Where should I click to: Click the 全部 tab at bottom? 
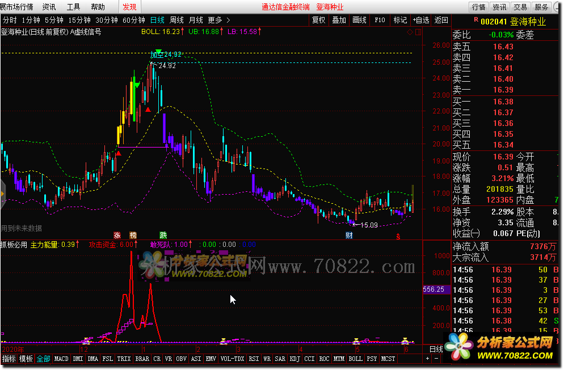click(x=44, y=359)
